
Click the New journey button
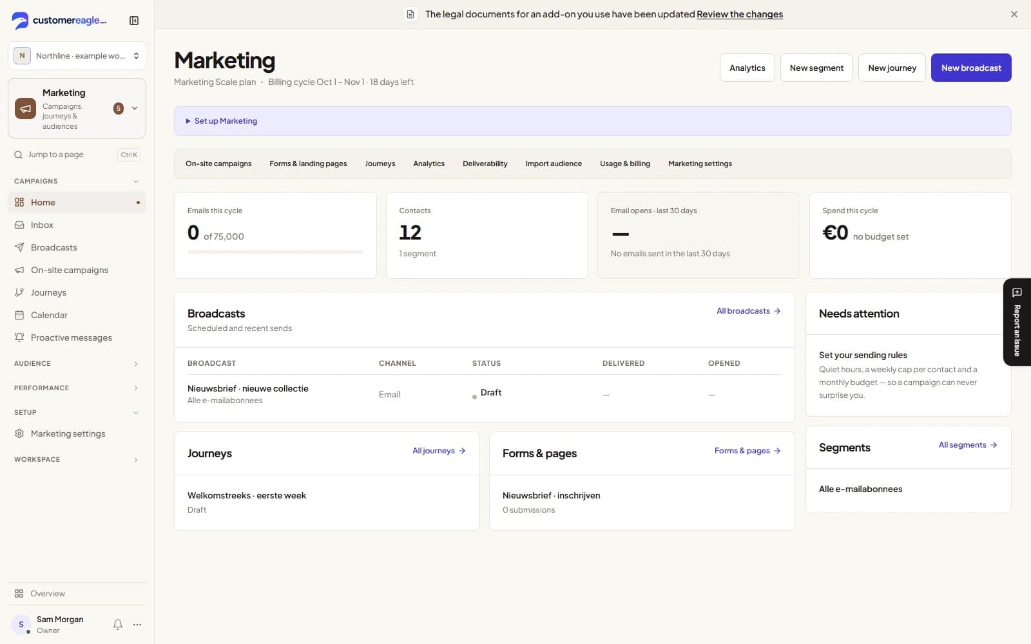[892, 68]
